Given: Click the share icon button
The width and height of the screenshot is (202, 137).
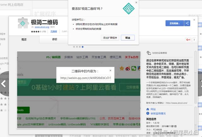Looking at the screenshot, I should click(187, 23).
